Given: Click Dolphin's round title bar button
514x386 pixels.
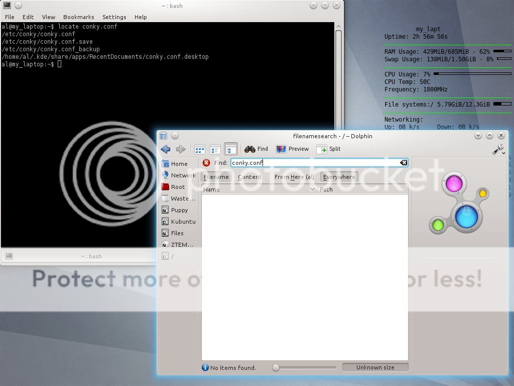Looking at the screenshot, I should click(175, 136).
